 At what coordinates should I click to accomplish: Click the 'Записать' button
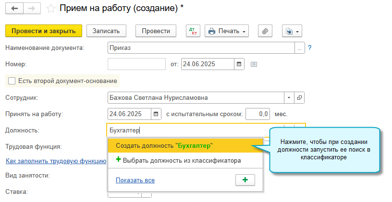pyautogui.click(x=106, y=31)
